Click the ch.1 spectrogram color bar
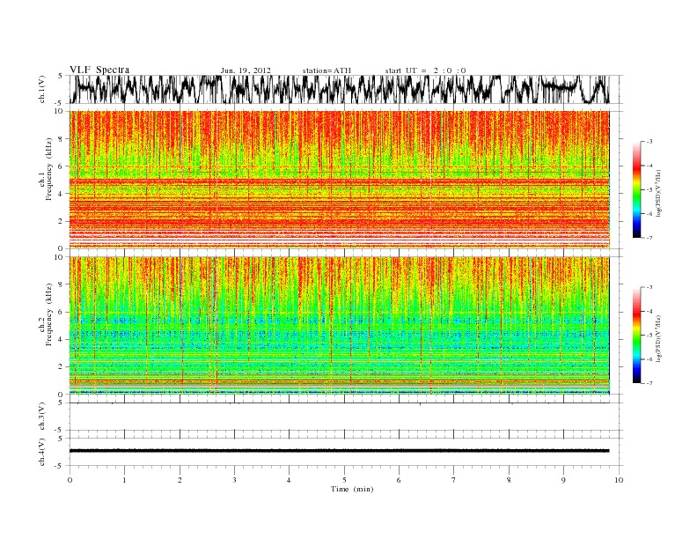This screenshot has width=697, height=539. [636, 189]
